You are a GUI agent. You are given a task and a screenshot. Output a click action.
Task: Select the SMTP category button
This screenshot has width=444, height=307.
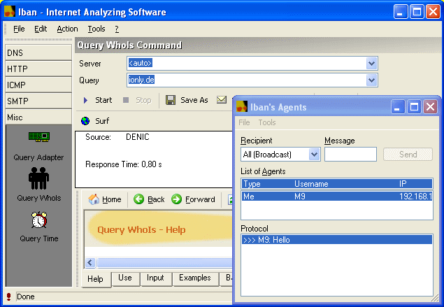tap(38, 101)
